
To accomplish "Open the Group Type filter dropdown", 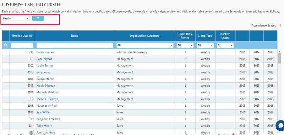I will (205, 45).
